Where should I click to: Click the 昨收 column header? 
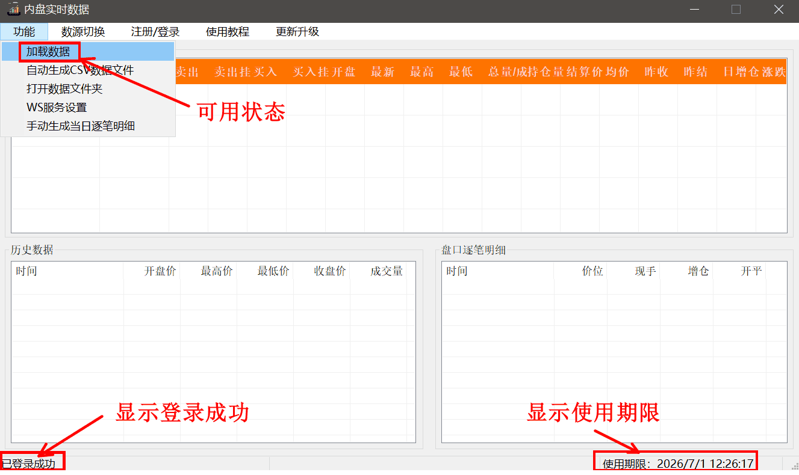(656, 72)
